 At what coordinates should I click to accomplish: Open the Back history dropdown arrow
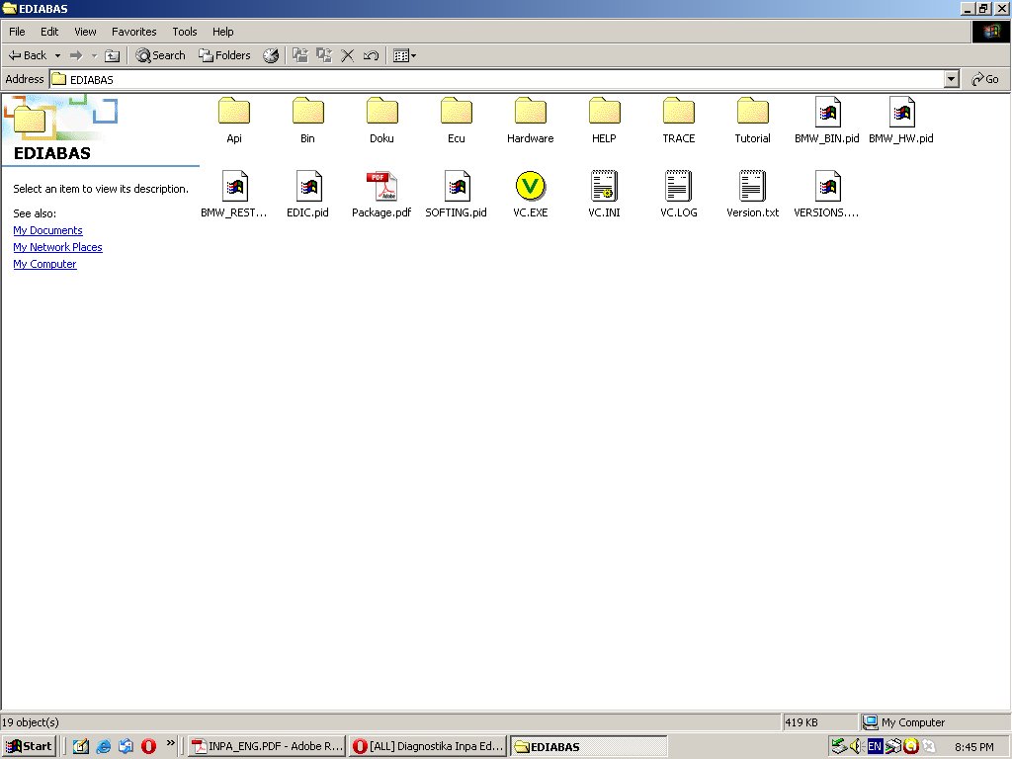(x=57, y=55)
